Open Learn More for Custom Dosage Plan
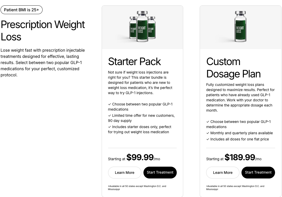The width and height of the screenshot is (282, 197). [x=223, y=173]
